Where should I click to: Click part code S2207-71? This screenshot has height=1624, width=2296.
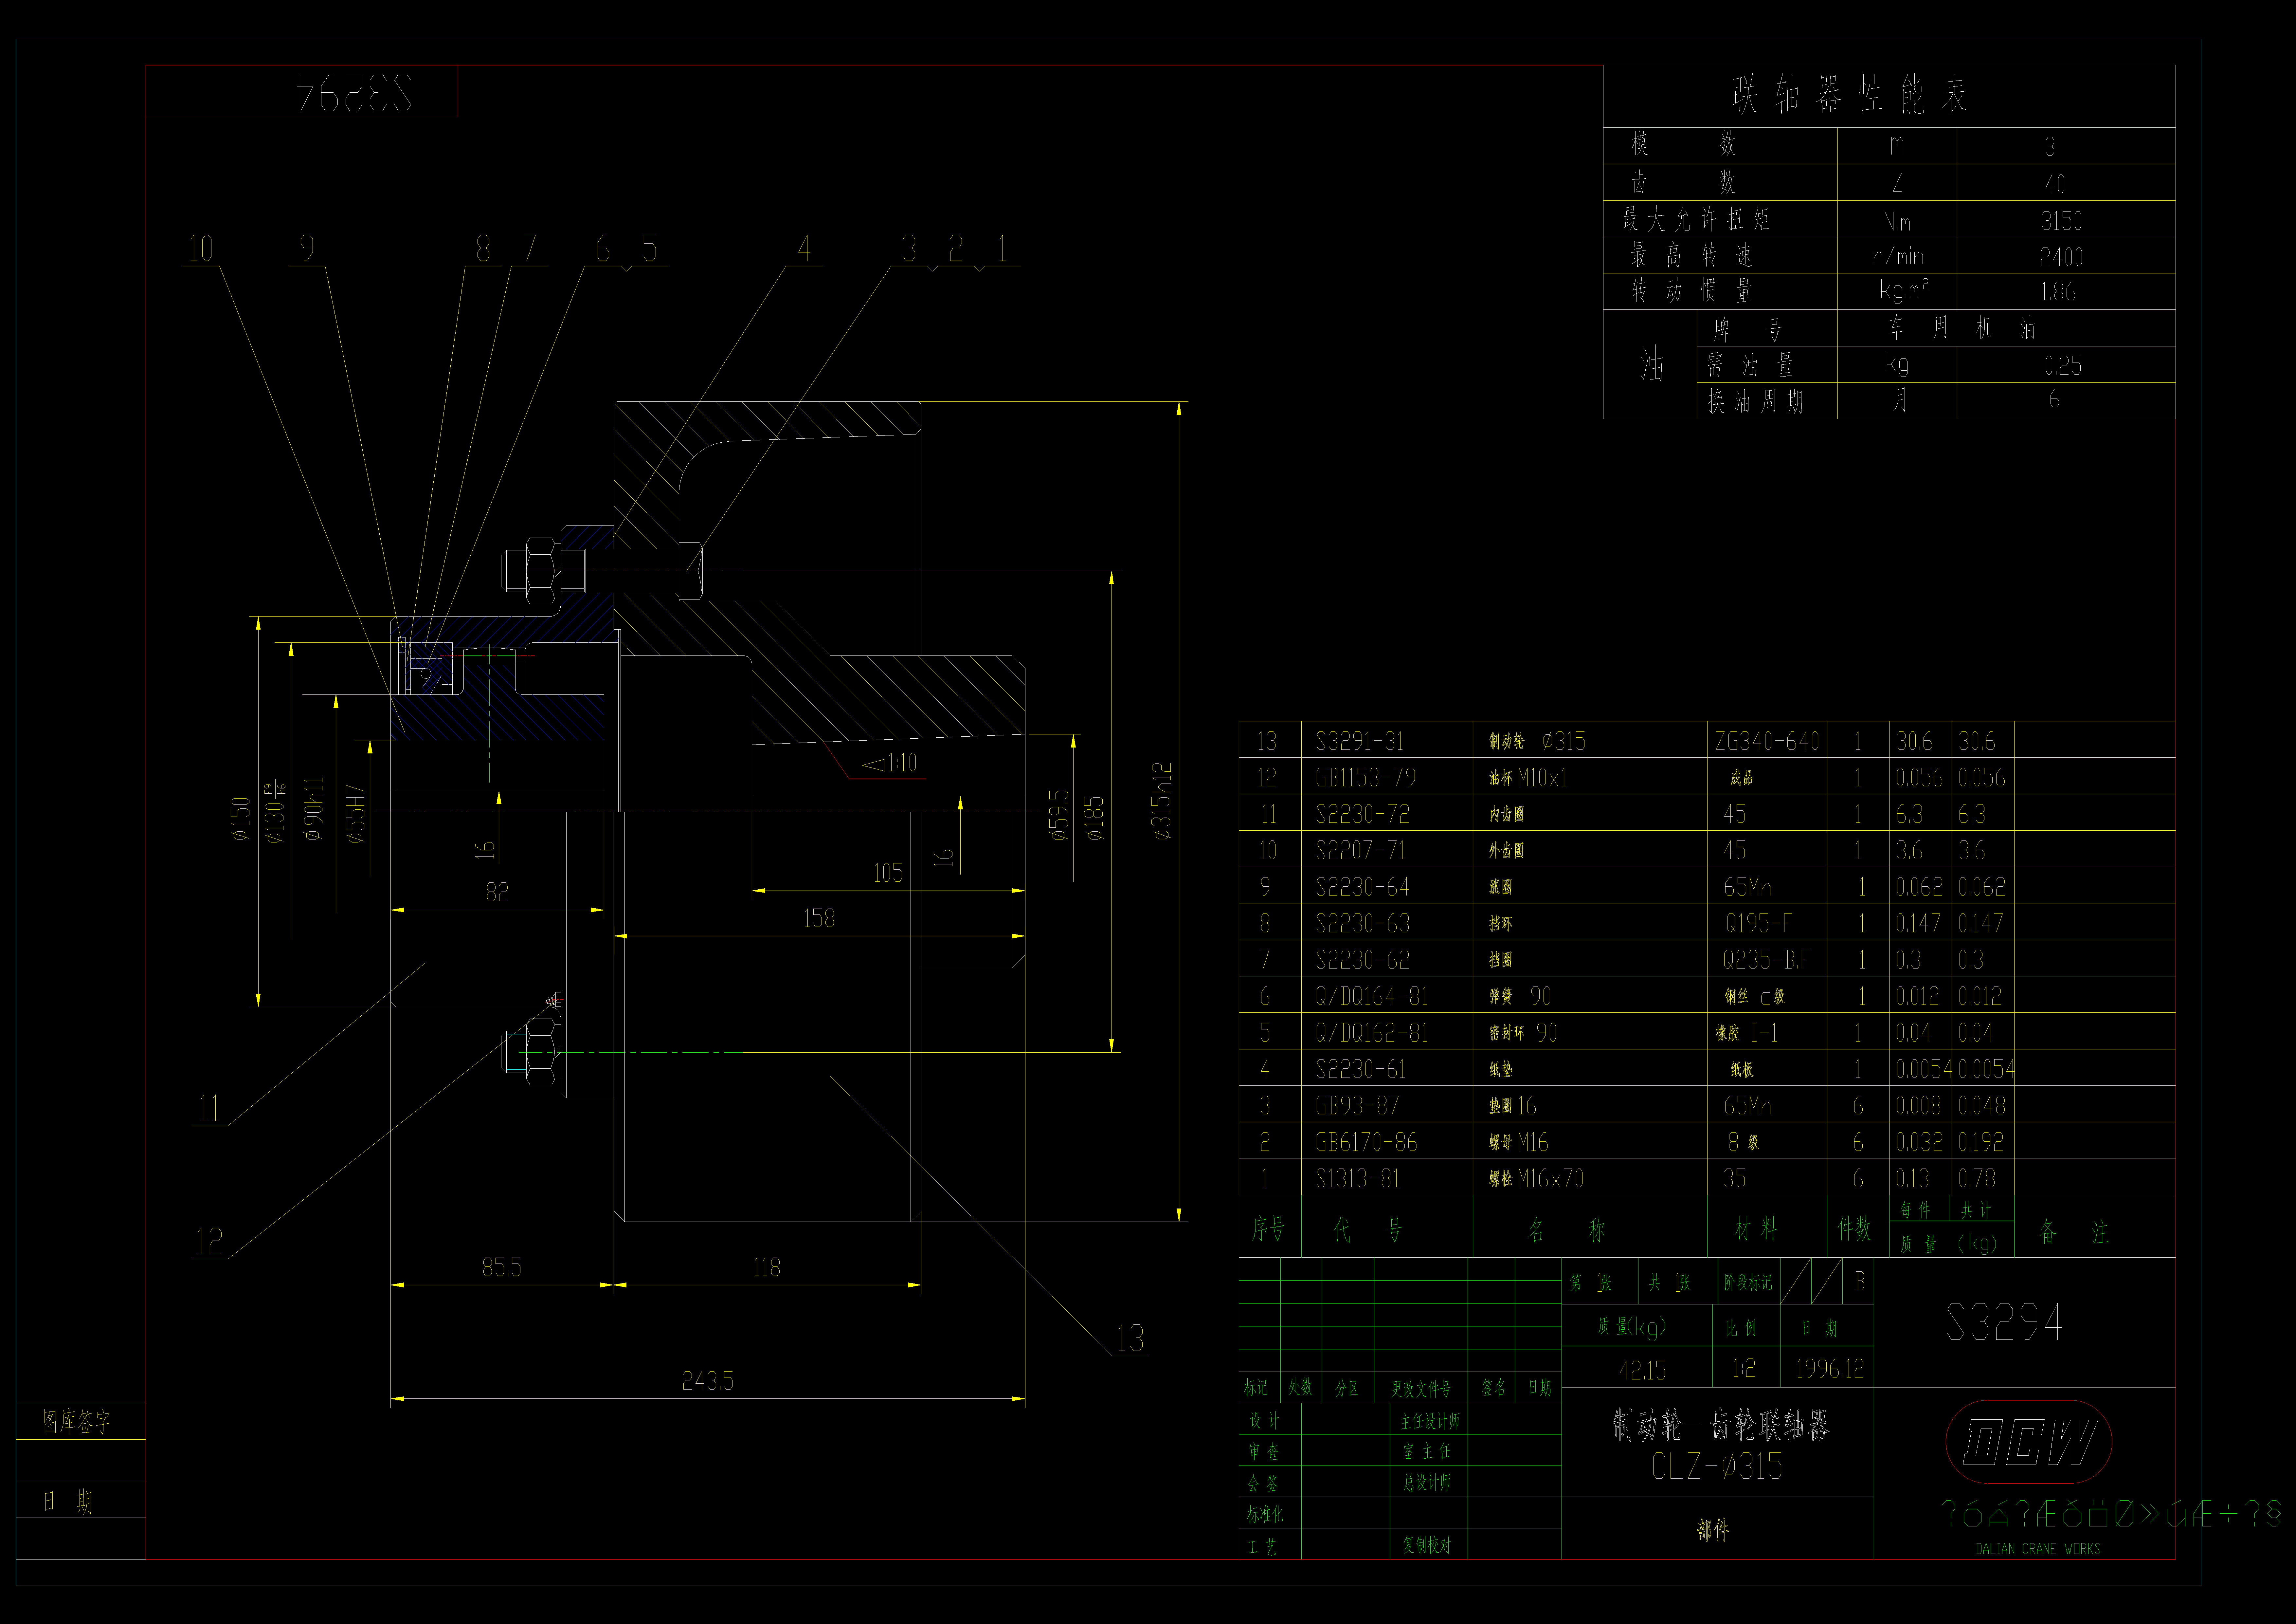[x=1360, y=851]
